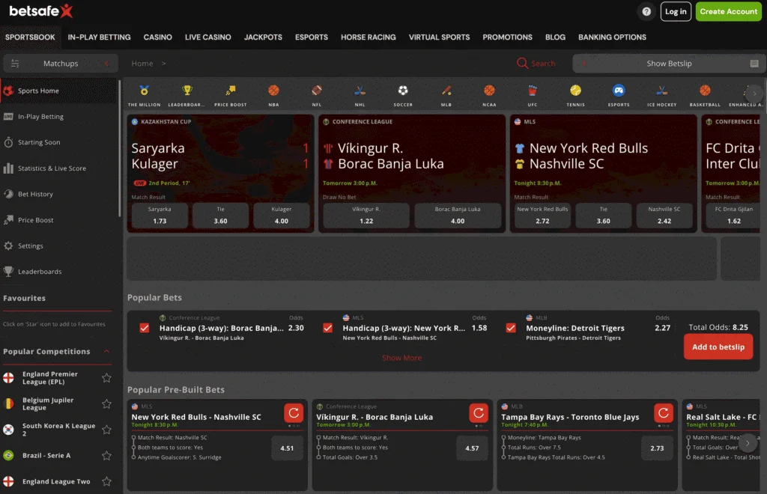Uncheck Handicap New York R. popular bet

[328, 328]
